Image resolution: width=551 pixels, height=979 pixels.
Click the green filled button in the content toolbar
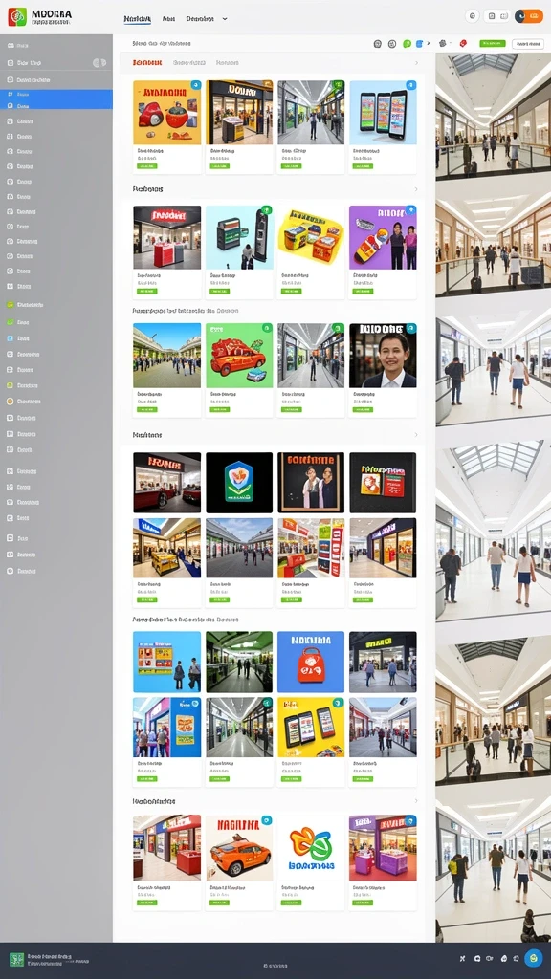(x=493, y=44)
